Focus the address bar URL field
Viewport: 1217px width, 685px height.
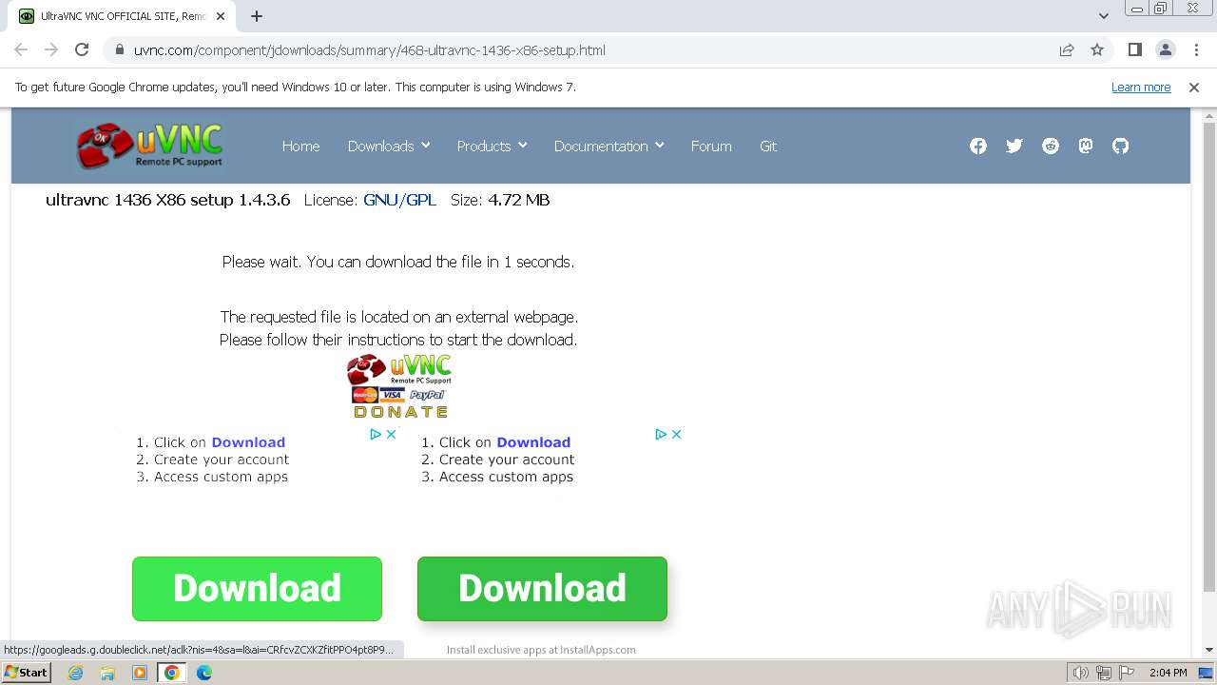point(589,49)
